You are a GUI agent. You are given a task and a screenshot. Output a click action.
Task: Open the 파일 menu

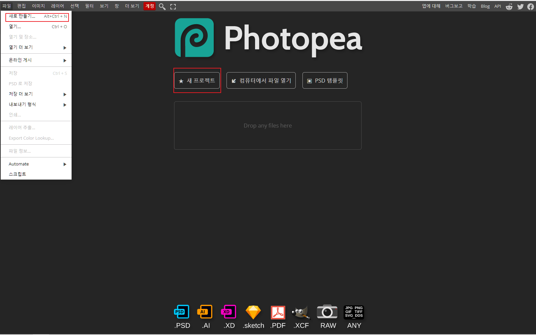pos(7,6)
